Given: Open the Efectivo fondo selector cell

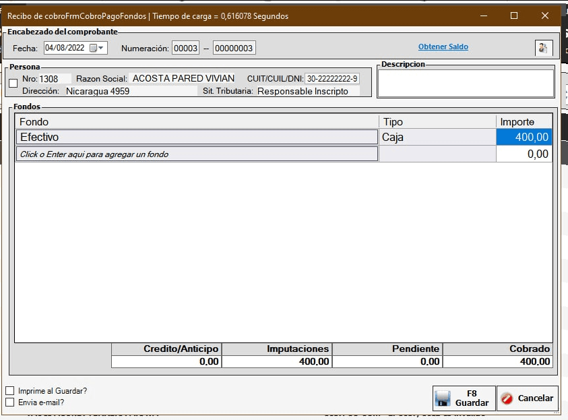Looking at the screenshot, I should pyautogui.click(x=197, y=137).
